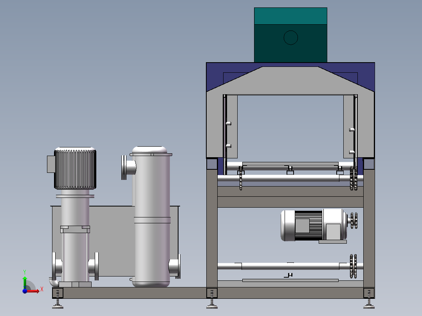Select the teal box on top of the machine
The image size is (422, 316).
pos(290,35)
